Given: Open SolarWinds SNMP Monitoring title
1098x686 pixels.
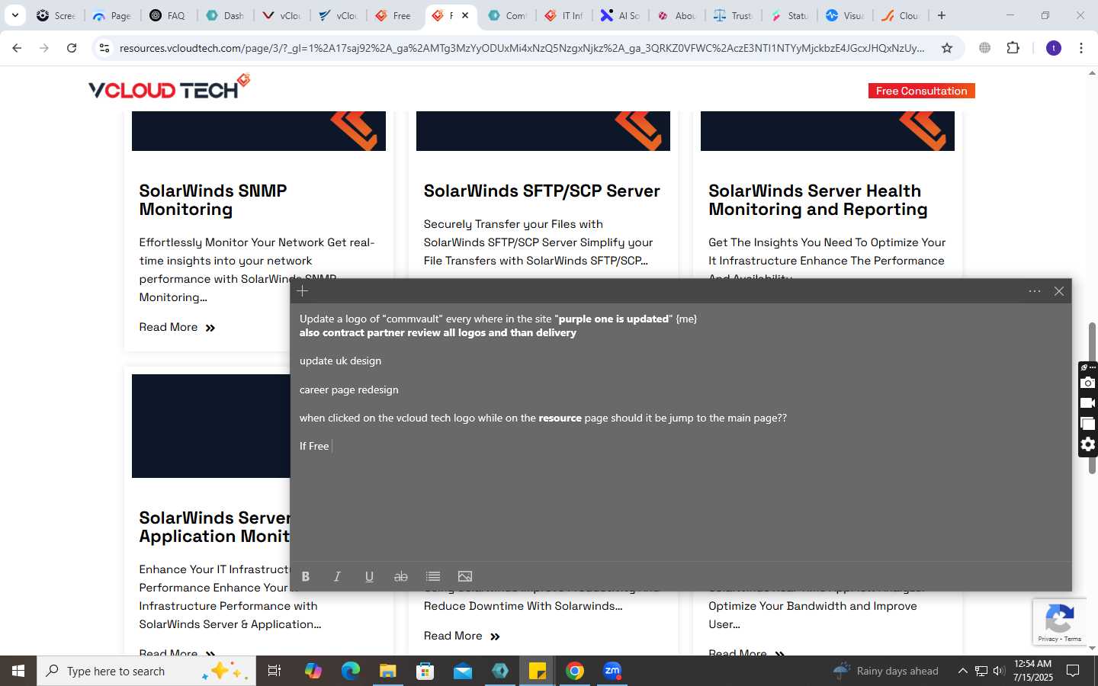Looking at the screenshot, I should click(213, 200).
